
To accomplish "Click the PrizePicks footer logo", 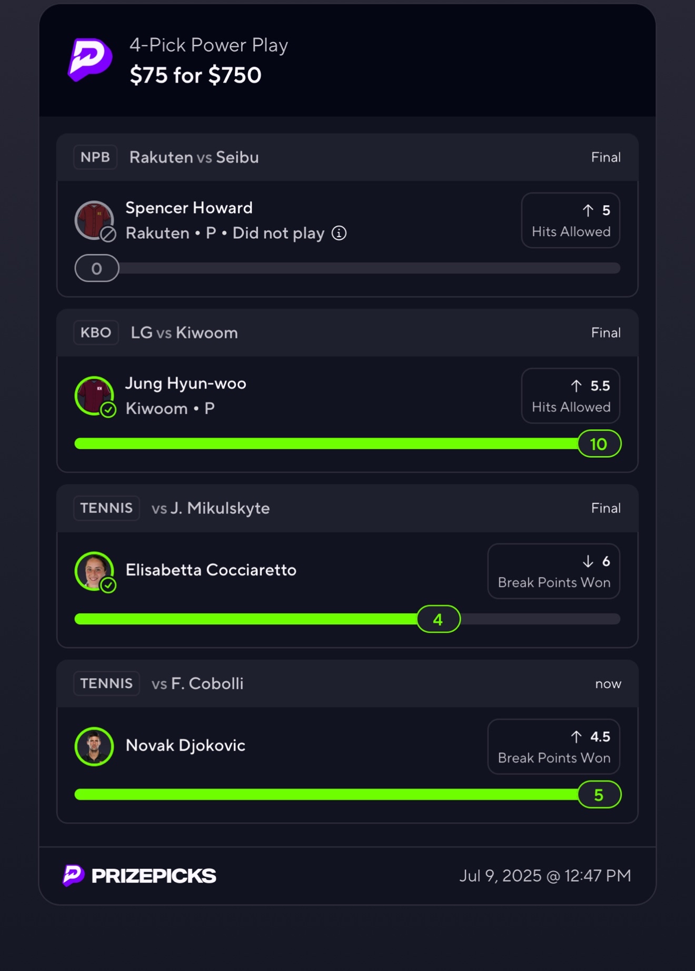I will pyautogui.click(x=140, y=875).
